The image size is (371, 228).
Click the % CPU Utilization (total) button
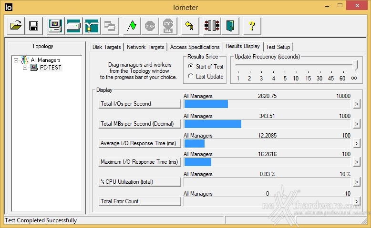coord(140,182)
